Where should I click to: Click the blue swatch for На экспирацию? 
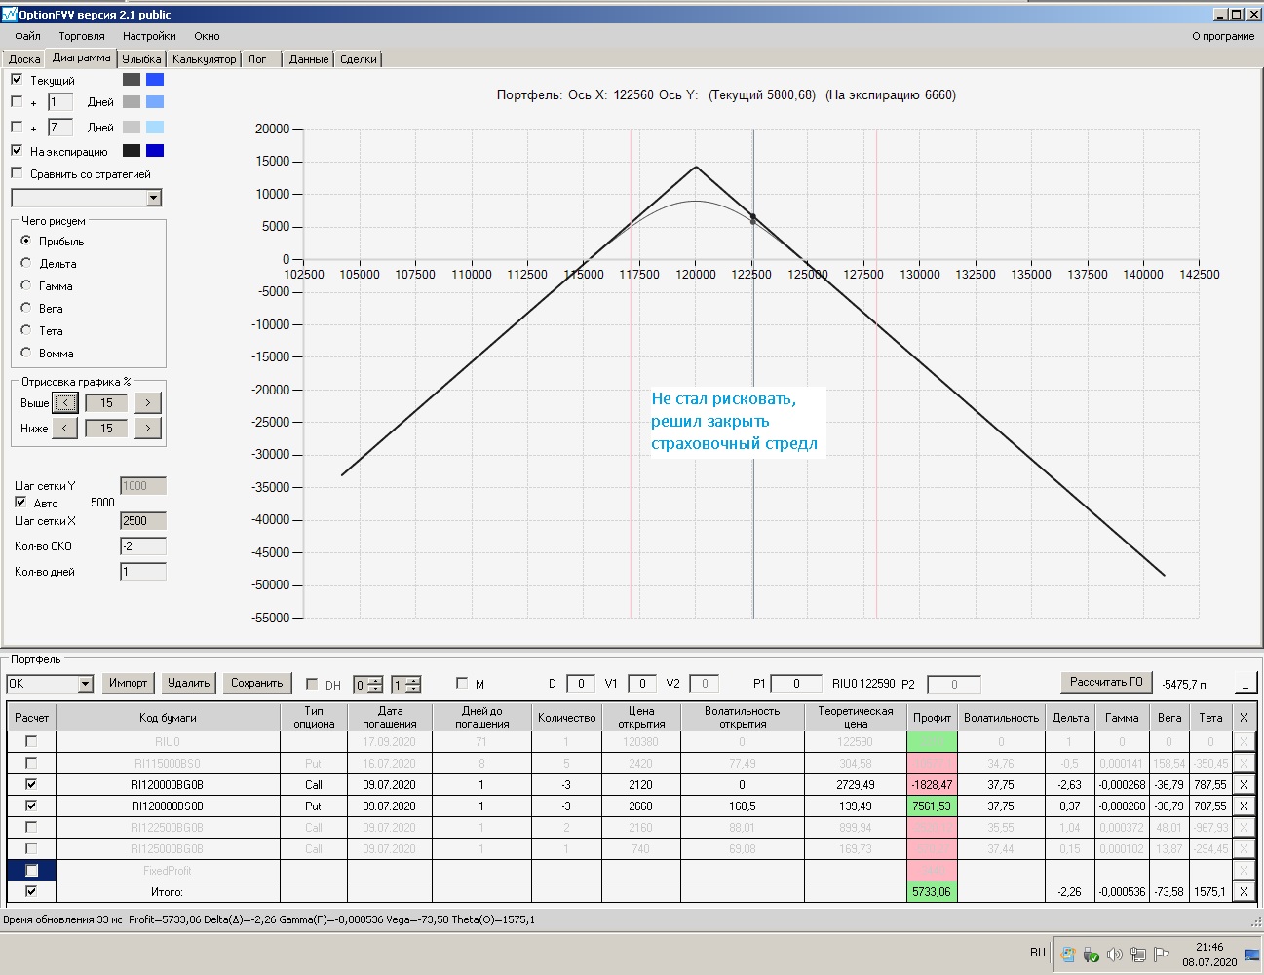point(155,151)
